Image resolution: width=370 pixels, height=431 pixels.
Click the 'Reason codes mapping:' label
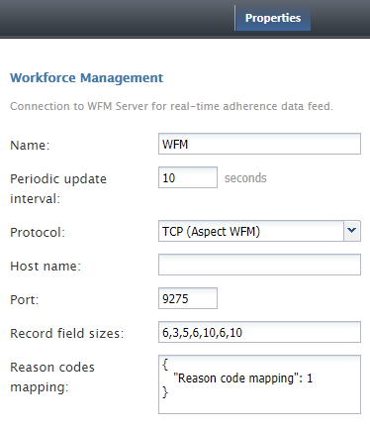pos(52,377)
